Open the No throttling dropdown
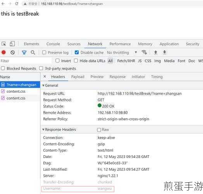The width and height of the screenshot is (203, 194). tap(122, 52)
